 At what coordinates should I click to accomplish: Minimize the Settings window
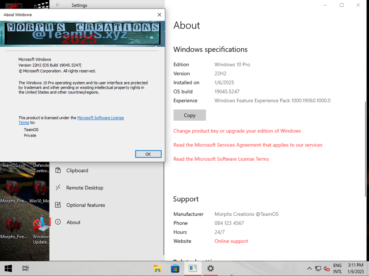pyautogui.click(x=325, y=5)
